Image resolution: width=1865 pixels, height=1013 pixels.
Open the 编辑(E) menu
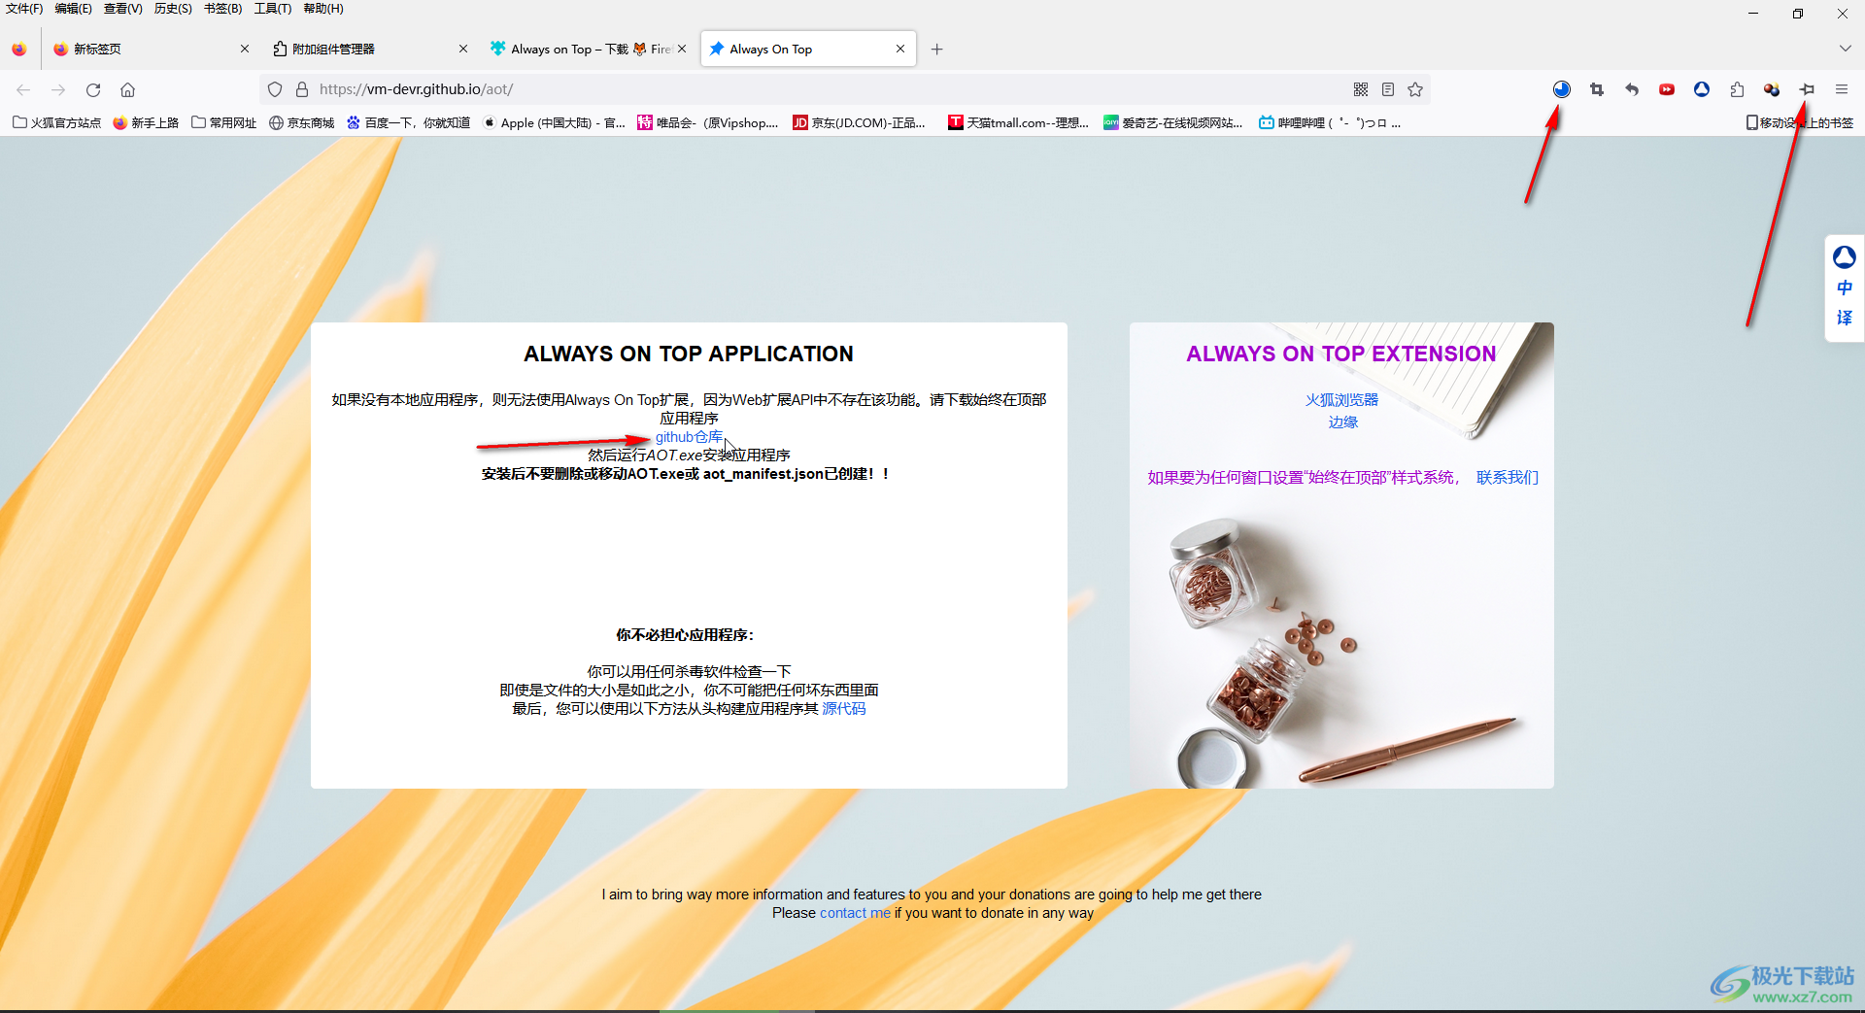pos(74,9)
